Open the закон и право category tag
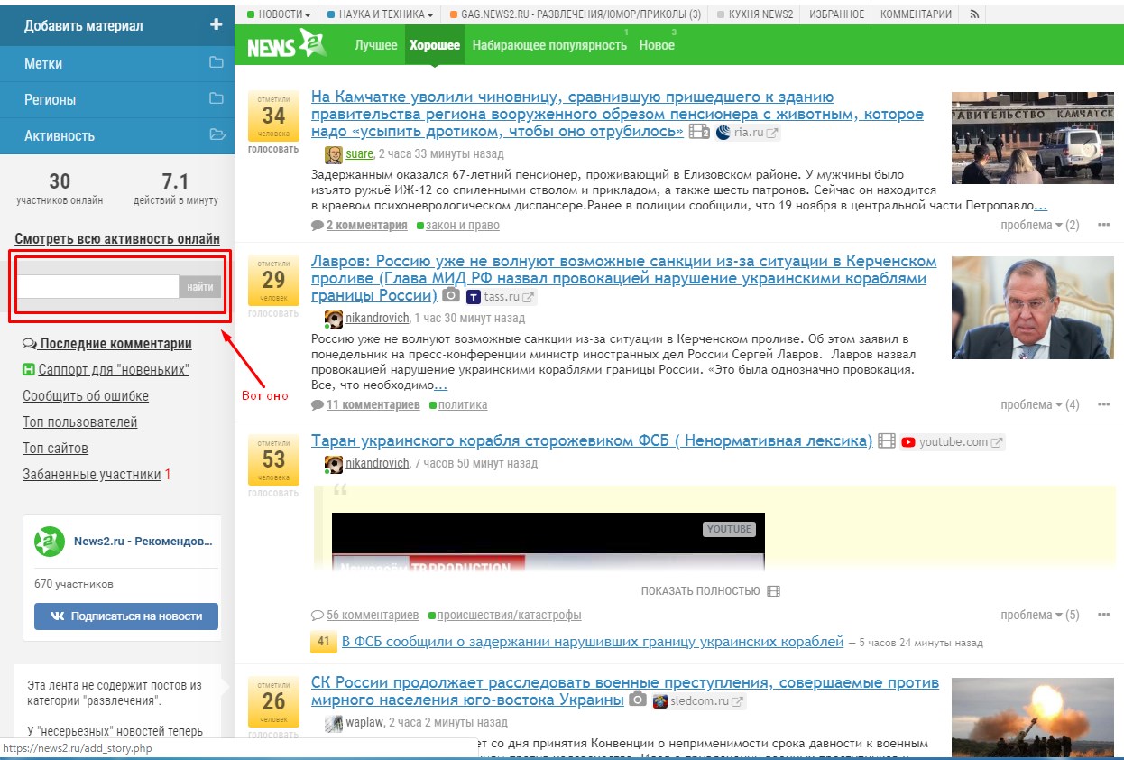This screenshot has width=1124, height=760. coord(463,225)
